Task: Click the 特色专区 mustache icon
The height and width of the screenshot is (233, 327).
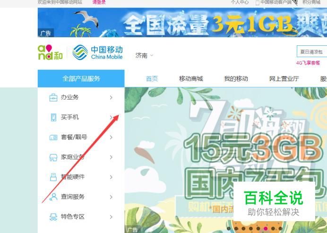Action: pos(53,217)
